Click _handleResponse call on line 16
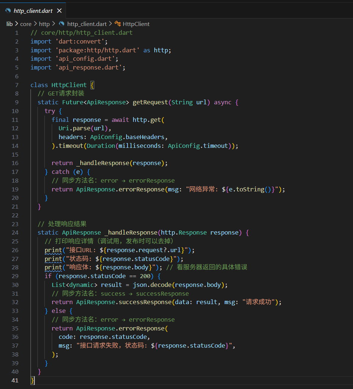353x389 pixels. tap(103, 163)
